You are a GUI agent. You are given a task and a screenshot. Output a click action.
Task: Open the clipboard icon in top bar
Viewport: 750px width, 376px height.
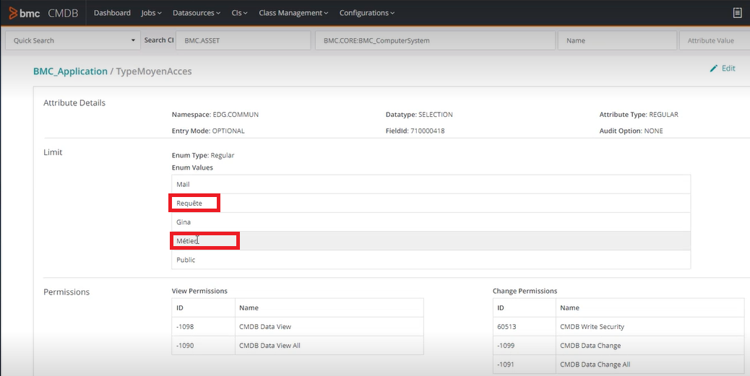point(737,13)
